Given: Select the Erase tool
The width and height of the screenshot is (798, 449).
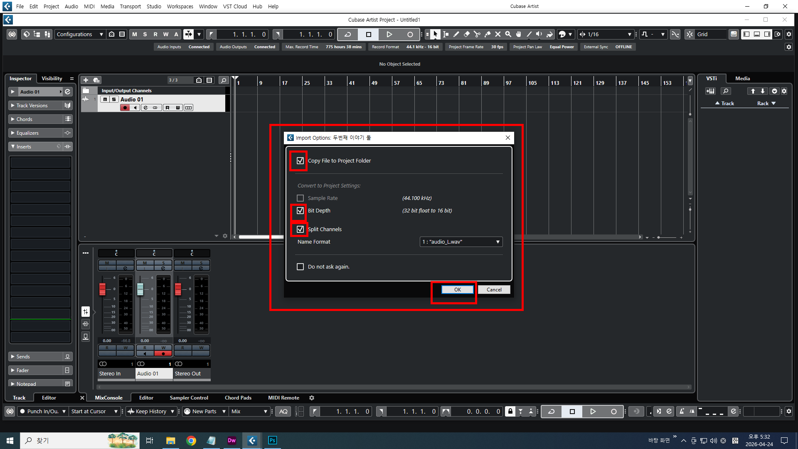Looking at the screenshot, I should [x=466, y=35].
